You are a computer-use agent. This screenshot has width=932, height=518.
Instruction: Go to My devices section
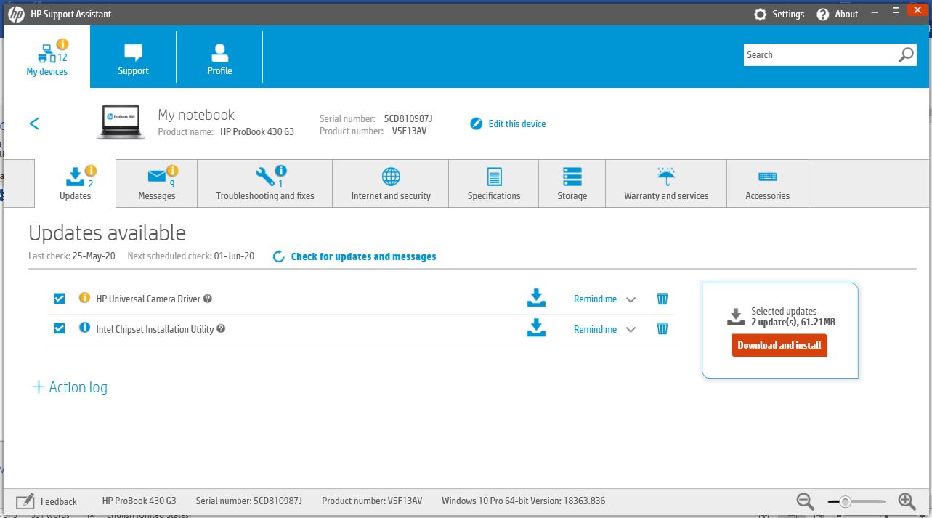coord(47,57)
